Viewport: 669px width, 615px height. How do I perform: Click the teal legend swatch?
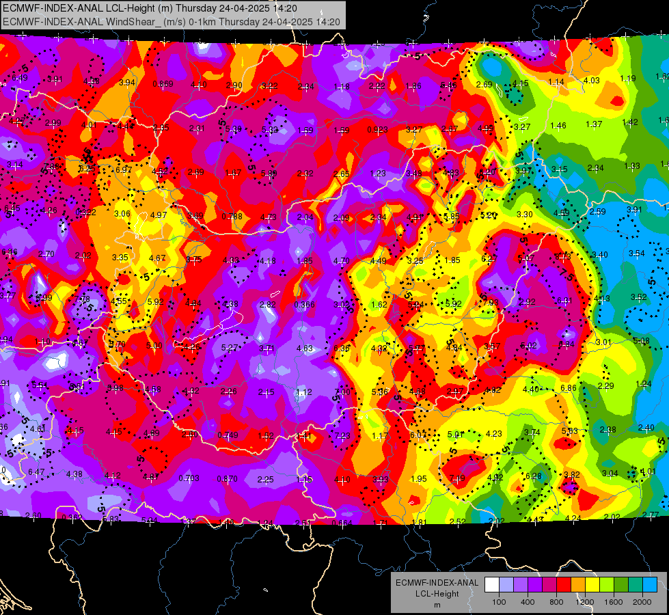tap(636, 584)
